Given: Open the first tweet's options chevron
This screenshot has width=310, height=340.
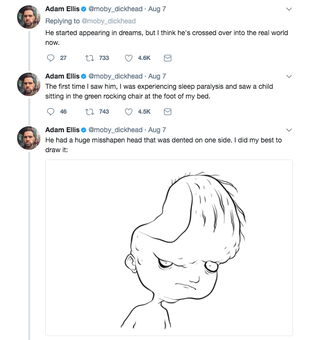Looking at the screenshot, I should [289, 9].
